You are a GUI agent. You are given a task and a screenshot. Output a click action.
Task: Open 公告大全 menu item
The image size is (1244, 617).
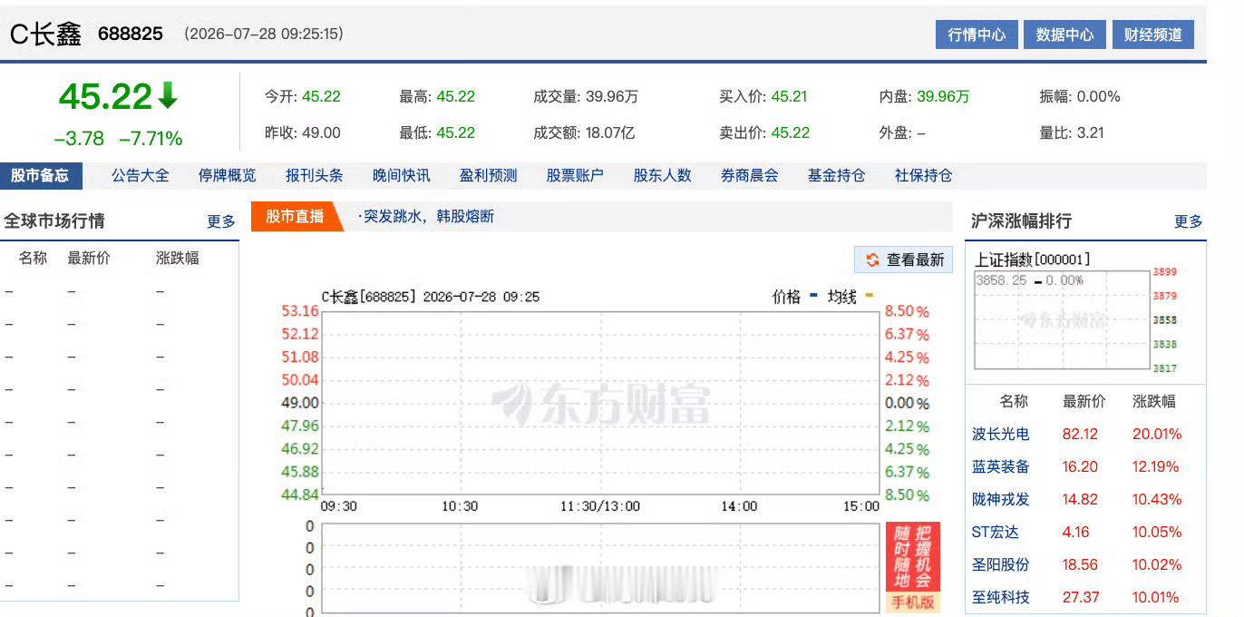click(x=141, y=175)
